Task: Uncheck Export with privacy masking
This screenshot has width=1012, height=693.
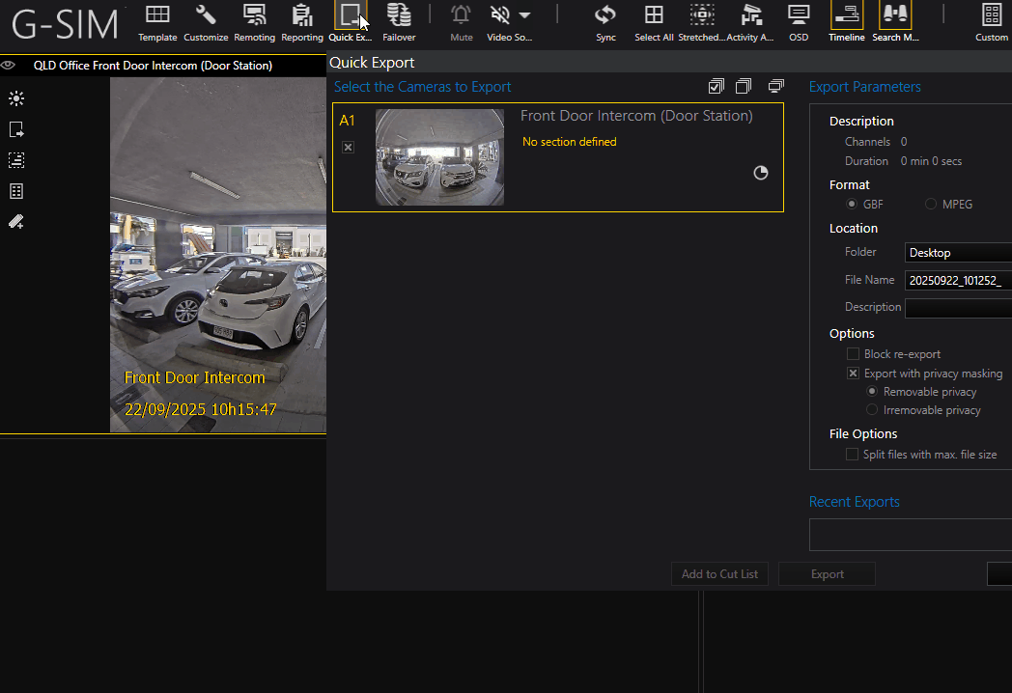Action: pyautogui.click(x=853, y=374)
